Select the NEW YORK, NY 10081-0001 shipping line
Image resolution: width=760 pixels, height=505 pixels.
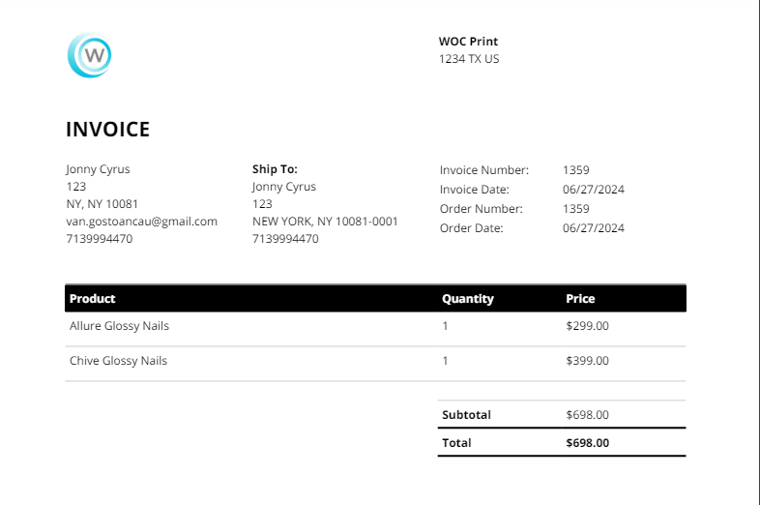tap(325, 222)
